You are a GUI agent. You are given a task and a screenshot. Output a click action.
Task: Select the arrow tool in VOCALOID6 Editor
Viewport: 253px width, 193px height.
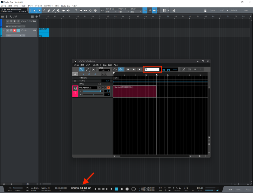click(x=81, y=70)
